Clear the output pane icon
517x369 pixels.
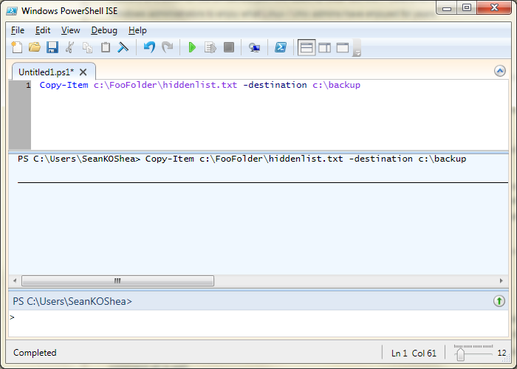[123, 47]
